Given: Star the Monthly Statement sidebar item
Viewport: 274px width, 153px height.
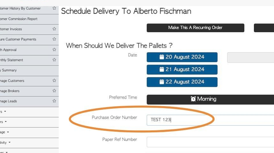Looking at the screenshot, I should coord(54,60).
